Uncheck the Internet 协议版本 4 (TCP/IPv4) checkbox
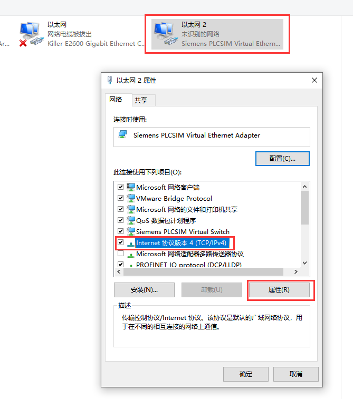Screen dimensions: 353x399 (120, 242)
